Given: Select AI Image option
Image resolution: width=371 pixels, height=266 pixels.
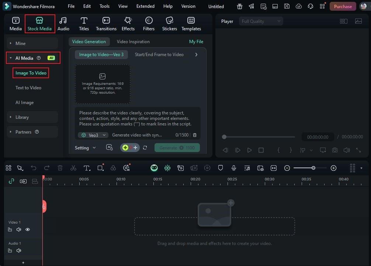Looking at the screenshot, I should [24, 103].
